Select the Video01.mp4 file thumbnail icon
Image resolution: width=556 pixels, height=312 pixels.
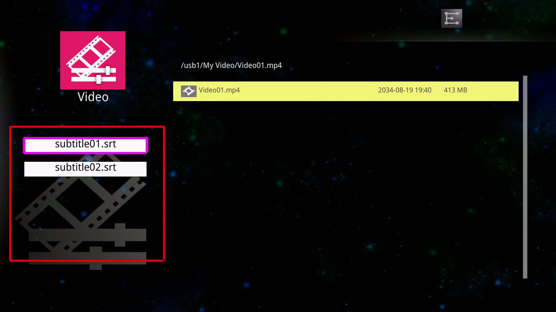pos(189,91)
